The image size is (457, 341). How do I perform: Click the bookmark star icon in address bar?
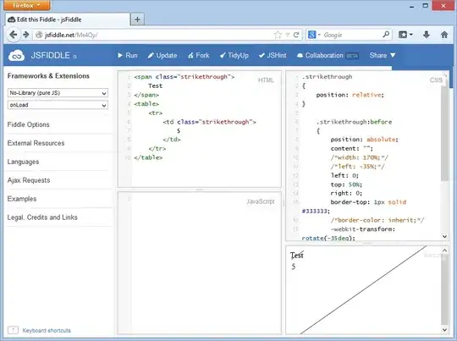tap(278, 35)
